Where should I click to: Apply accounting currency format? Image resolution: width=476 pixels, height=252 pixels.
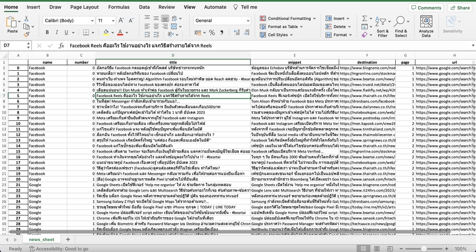[198, 33]
